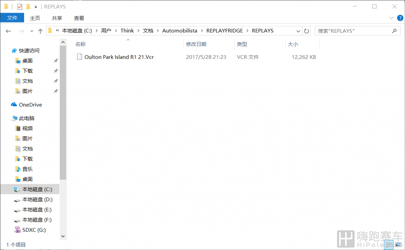Select 快速访问 in navigation pane
This screenshot has width=405, height=250.
(29, 50)
